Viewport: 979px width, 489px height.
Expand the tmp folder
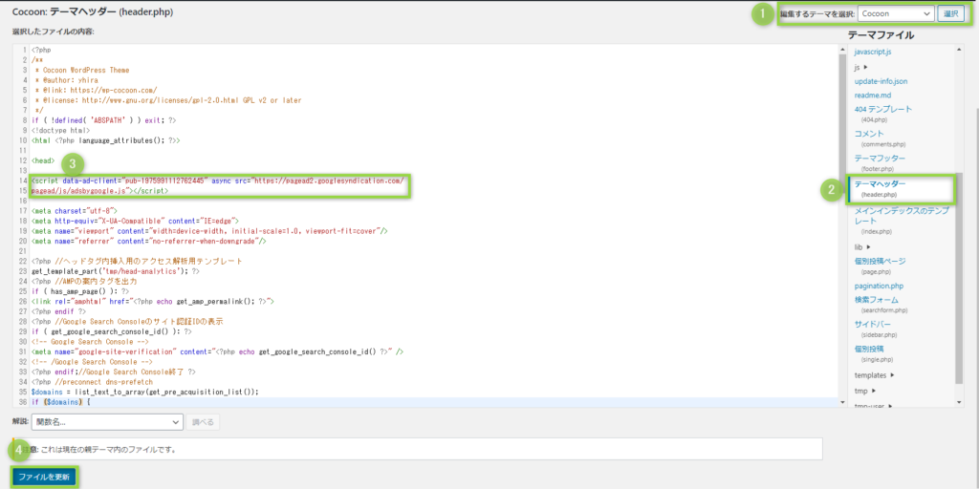pyautogui.click(x=864, y=391)
